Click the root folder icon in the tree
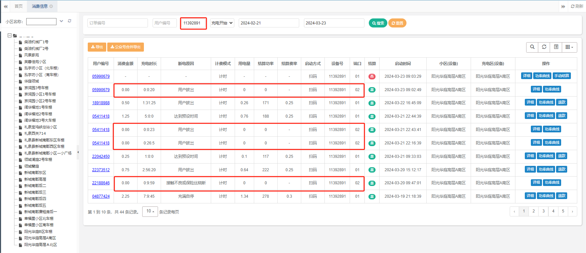This screenshot has width=586, height=253. pyautogui.click(x=15, y=36)
